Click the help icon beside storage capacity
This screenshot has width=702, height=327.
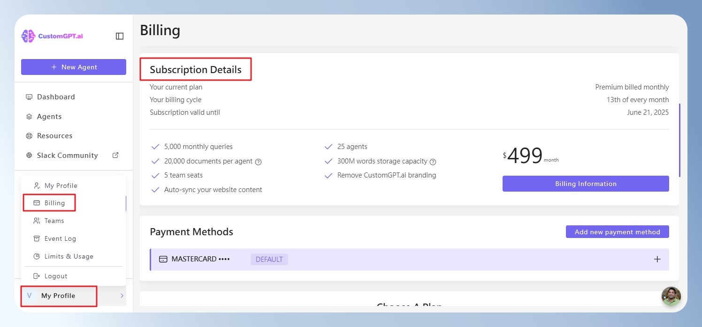pos(433,162)
